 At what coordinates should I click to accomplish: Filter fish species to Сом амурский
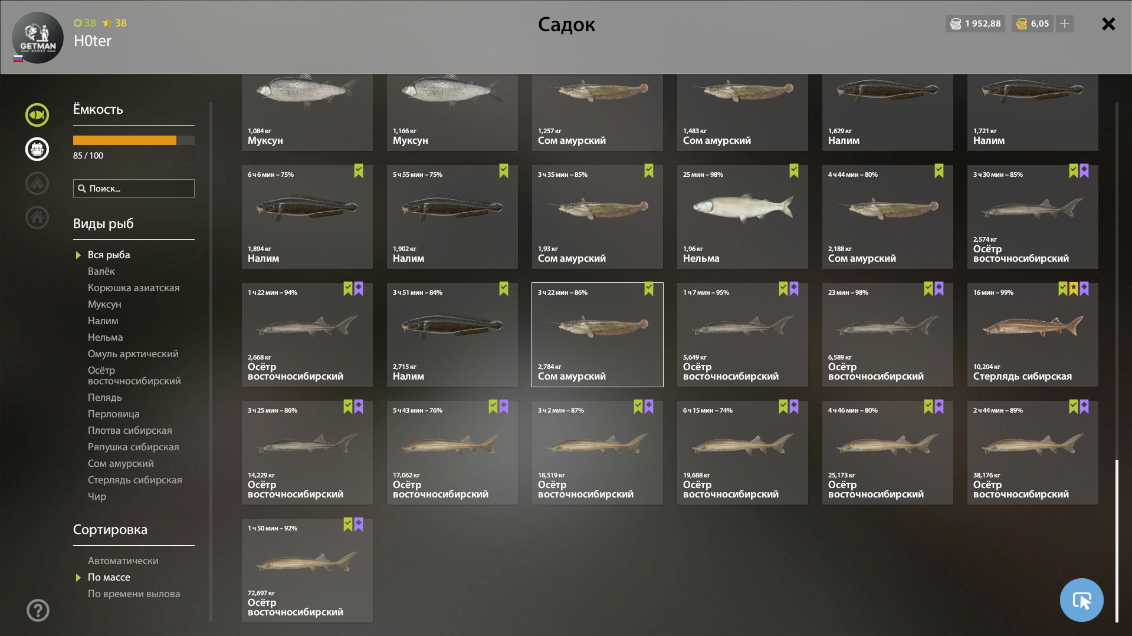(x=120, y=463)
